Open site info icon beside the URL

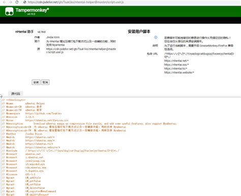pyautogui.click(x=25, y=2)
